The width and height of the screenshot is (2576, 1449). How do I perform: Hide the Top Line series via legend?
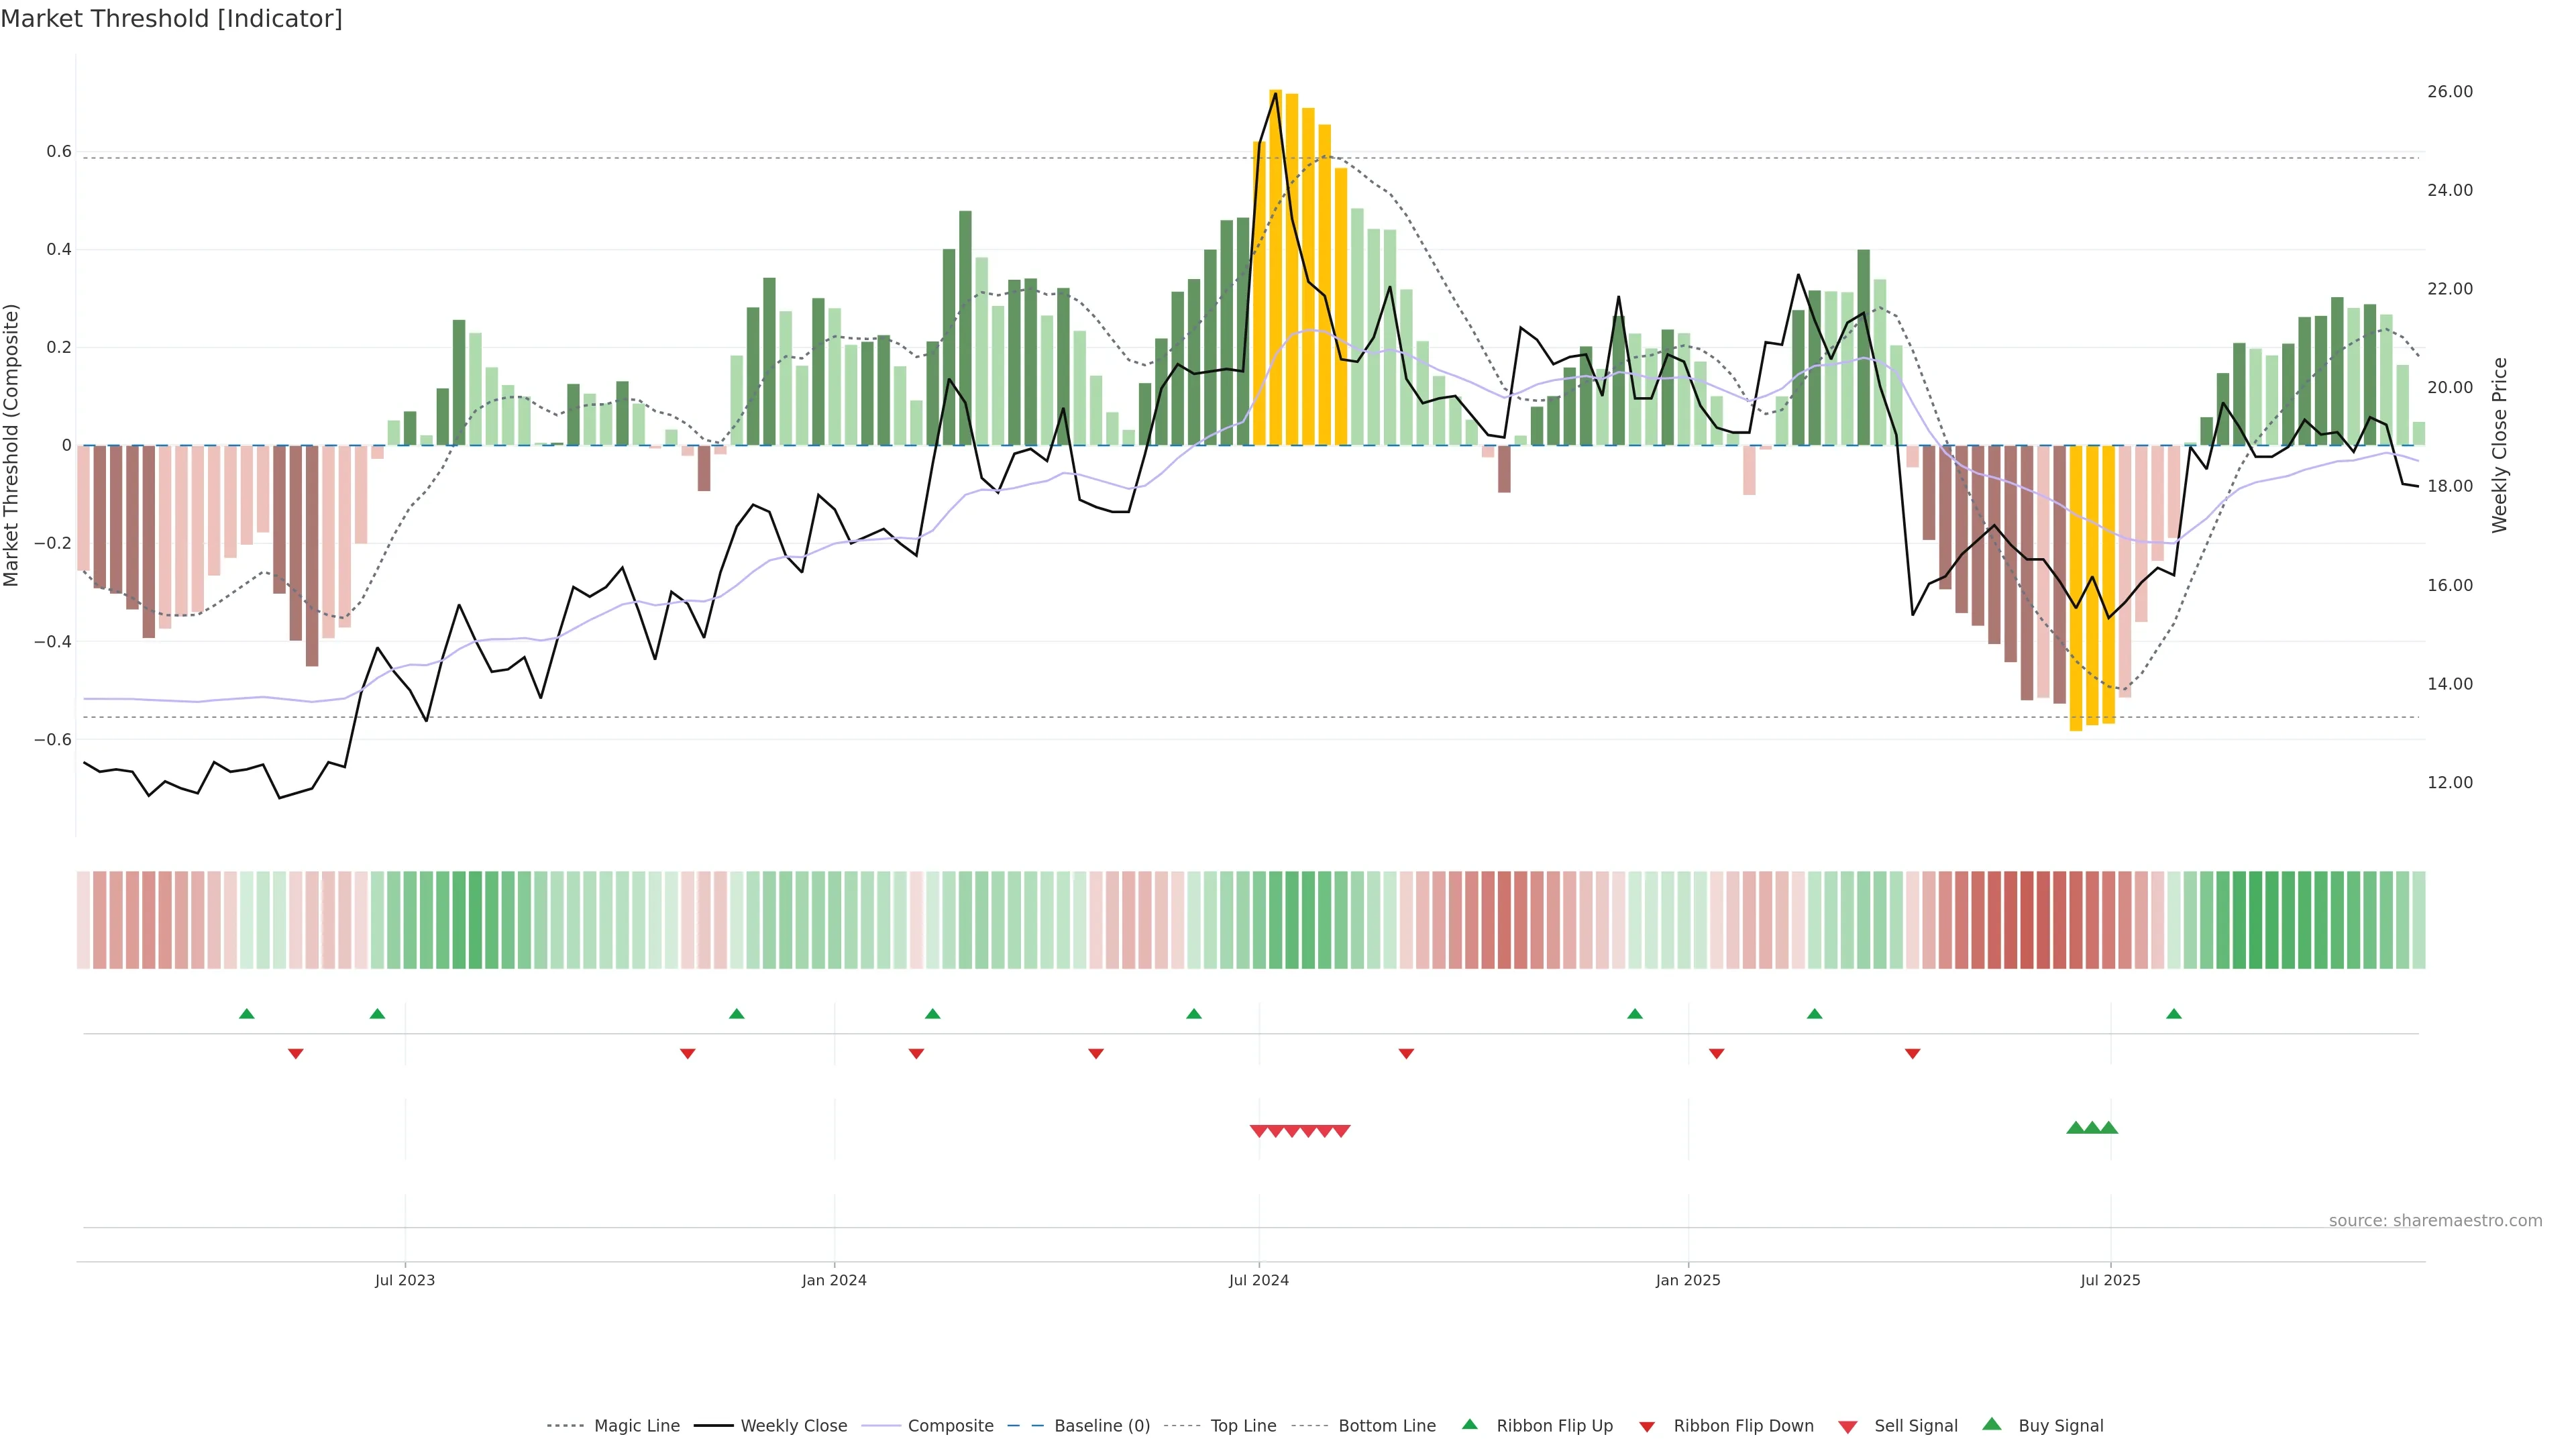pyautogui.click(x=1243, y=1426)
